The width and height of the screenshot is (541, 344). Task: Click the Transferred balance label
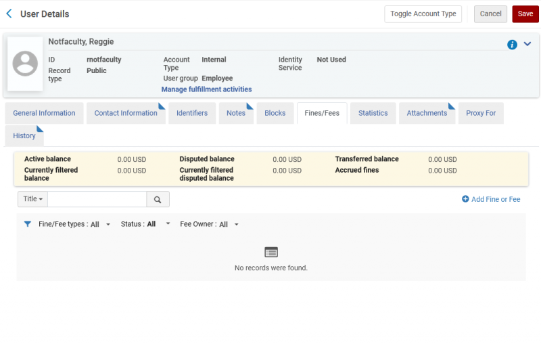click(367, 159)
